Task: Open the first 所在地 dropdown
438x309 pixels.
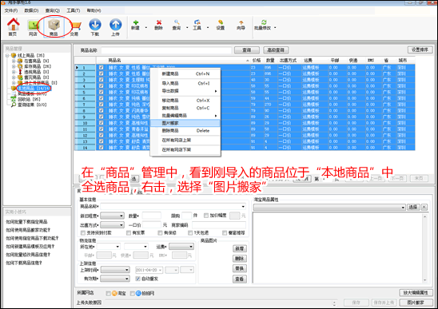Action: (109, 247)
